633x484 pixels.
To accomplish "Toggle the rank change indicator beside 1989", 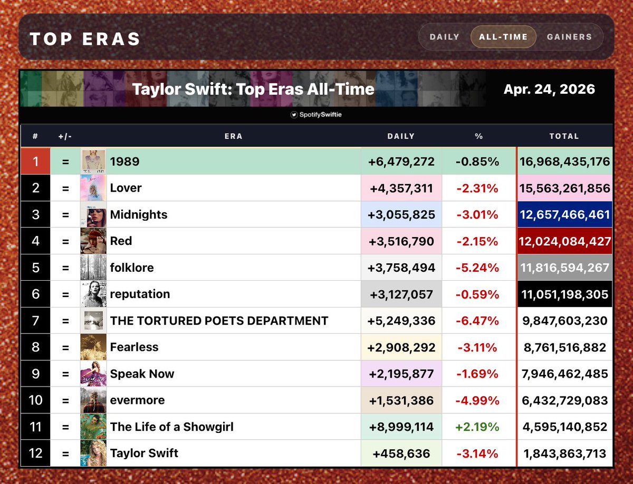I will coord(65,161).
